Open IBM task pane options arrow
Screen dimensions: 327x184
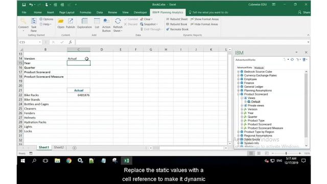[x=296, y=52]
